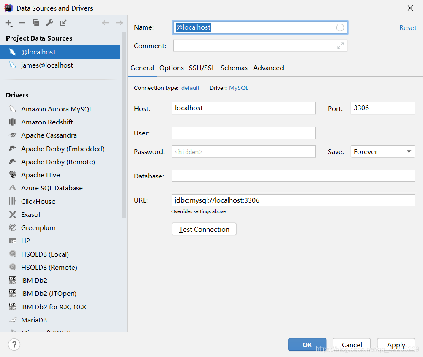Click the duplicate data source icon

pyautogui.click(x=36, y=23)
